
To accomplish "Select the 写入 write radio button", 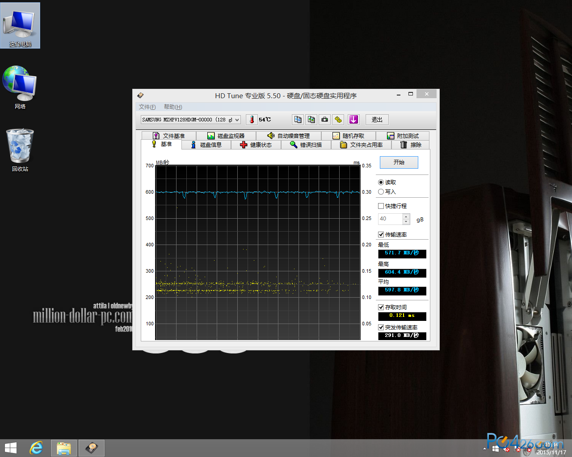I will click(381, 191).
